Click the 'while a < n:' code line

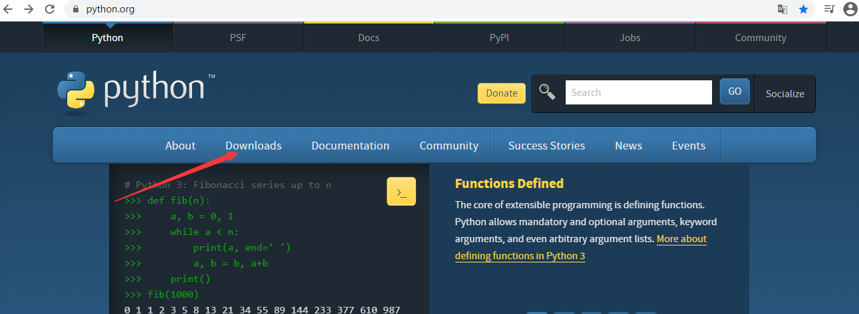tap(182, 232)
